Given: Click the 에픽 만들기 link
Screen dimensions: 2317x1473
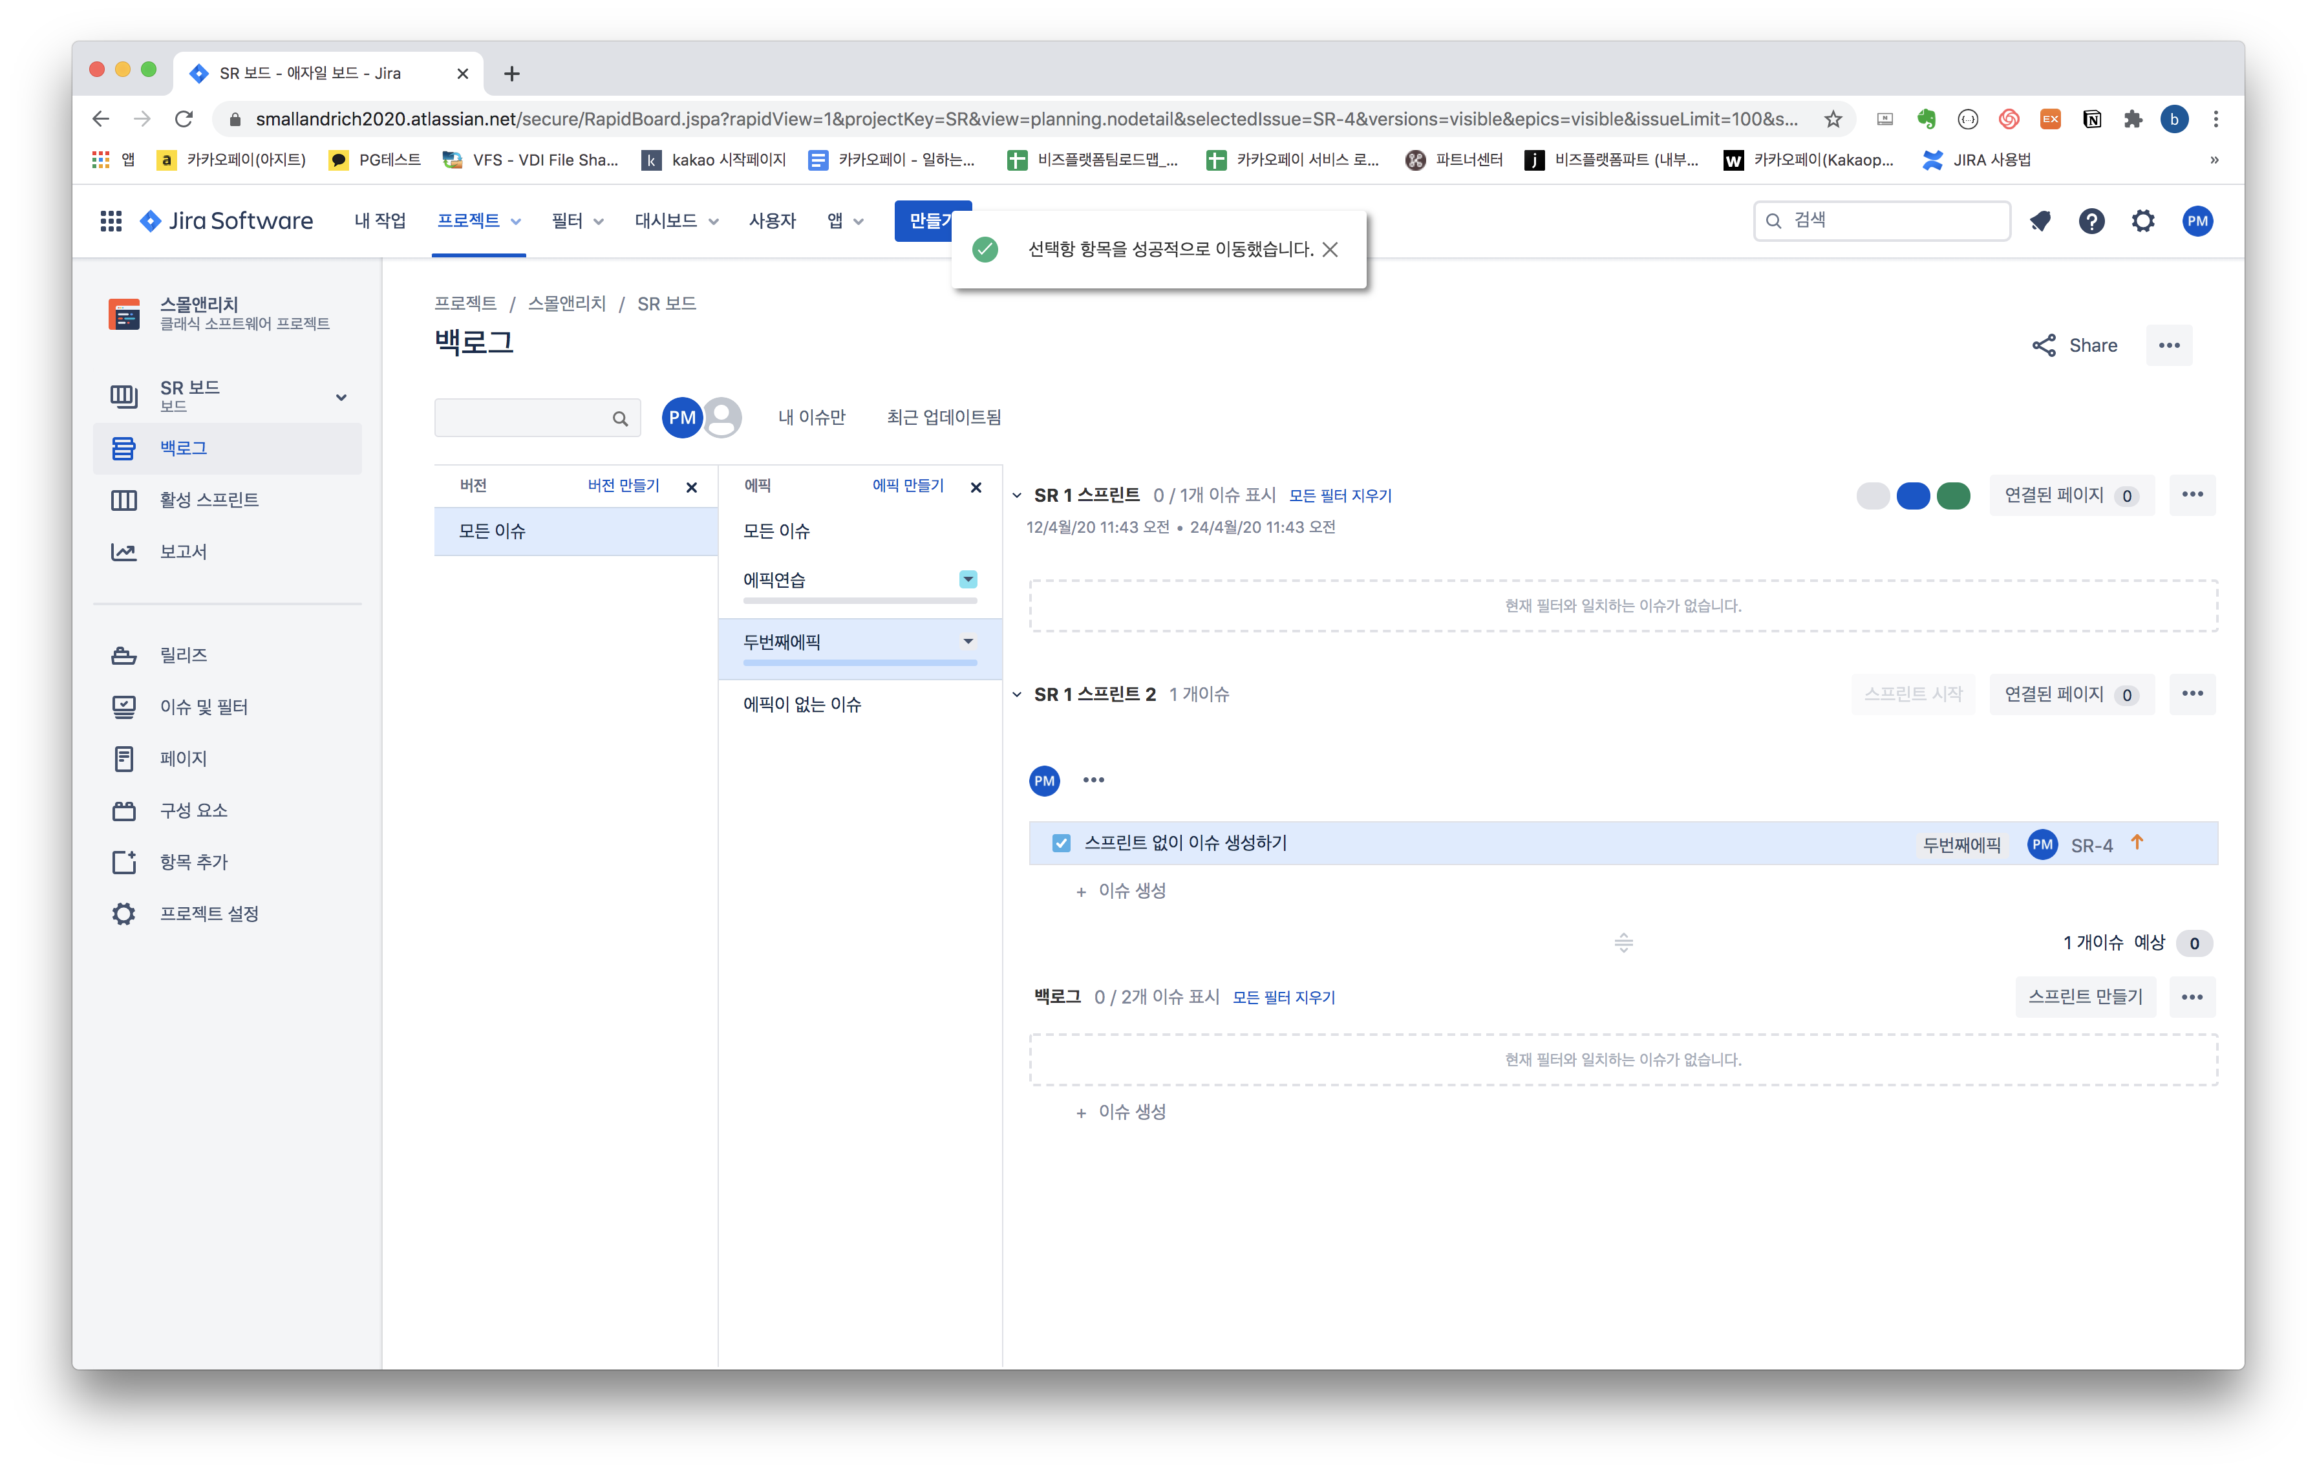Looking at the screenshot, I should tap(908, 486).
